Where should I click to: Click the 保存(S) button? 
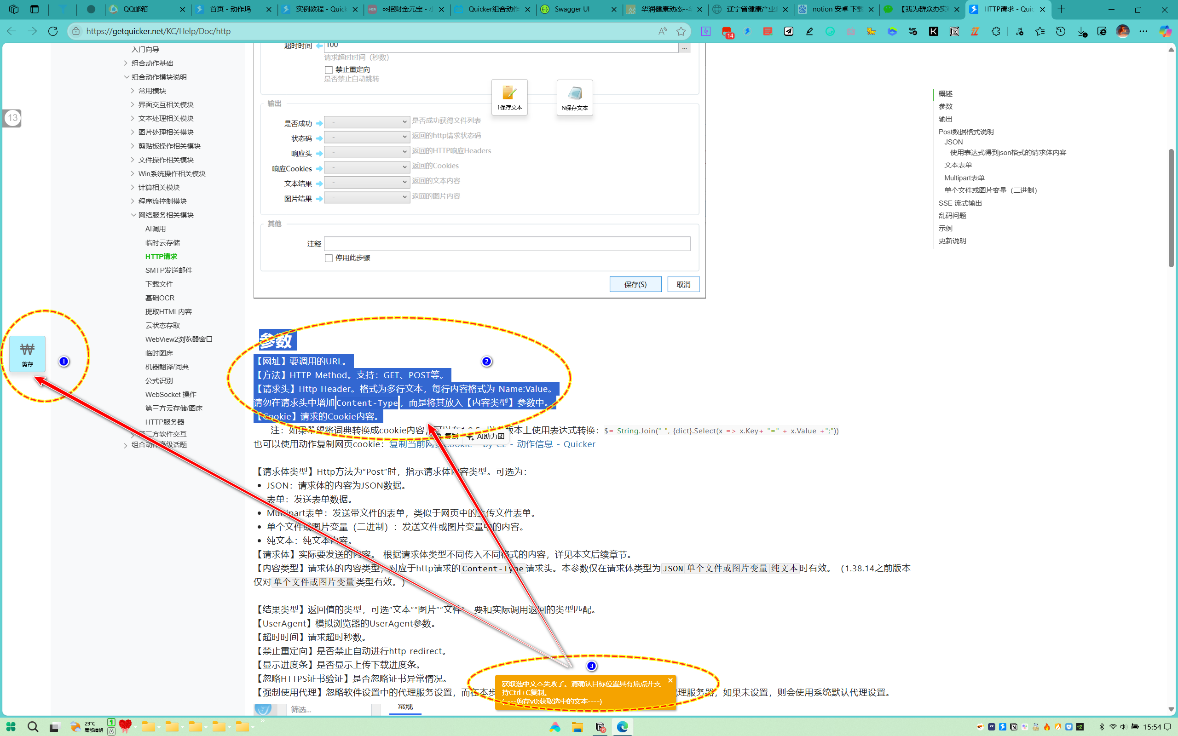(635, 284)
